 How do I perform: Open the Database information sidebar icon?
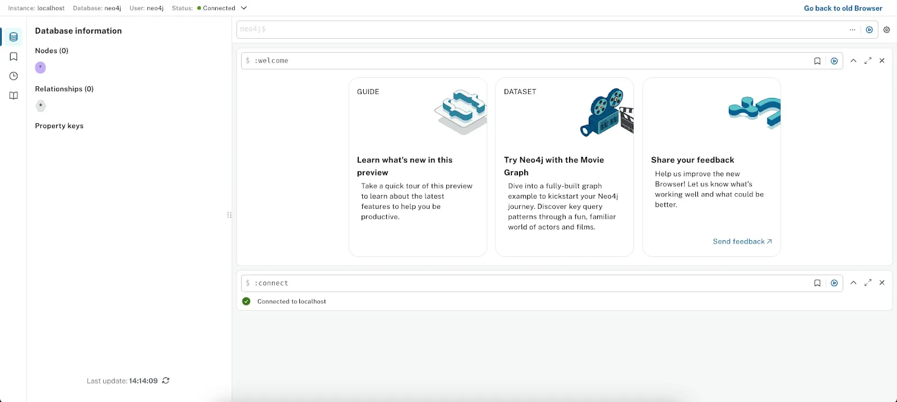(13, 37)
